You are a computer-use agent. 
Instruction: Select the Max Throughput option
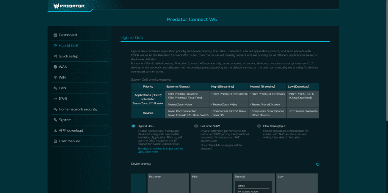point(259,126)
